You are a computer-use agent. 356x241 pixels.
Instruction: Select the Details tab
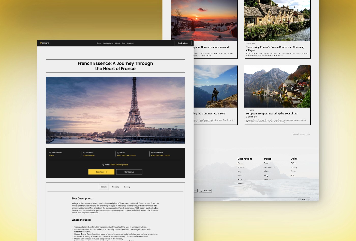(x=103, y=187)
